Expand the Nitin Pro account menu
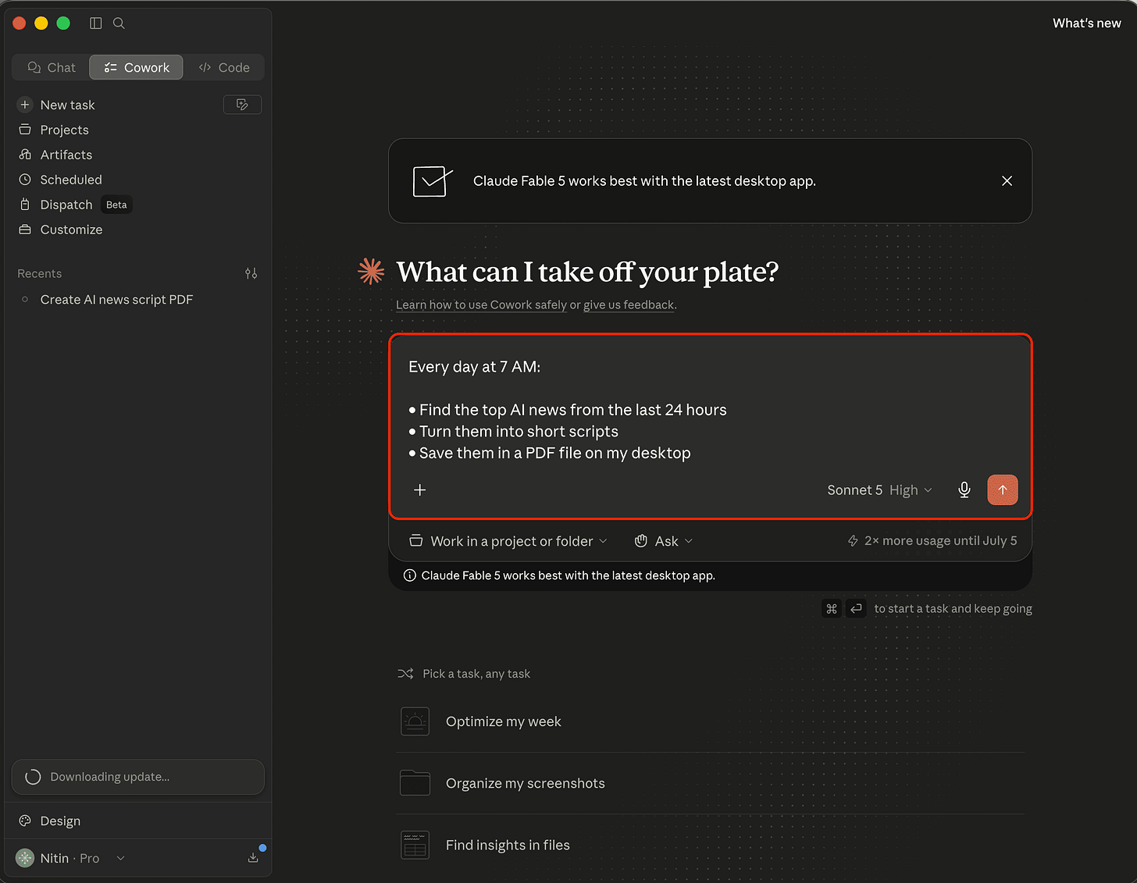The image size is (1137, 883). [x=70, y=858]
